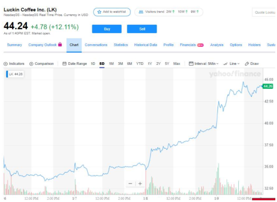Select the 5Y range

coord(167,64)
